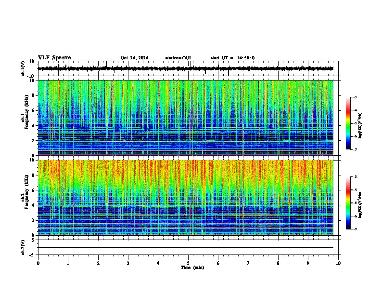381x295 pixels.
Task: Click the "ch.3(V)" axis label
Action: (x=23, y=247)
